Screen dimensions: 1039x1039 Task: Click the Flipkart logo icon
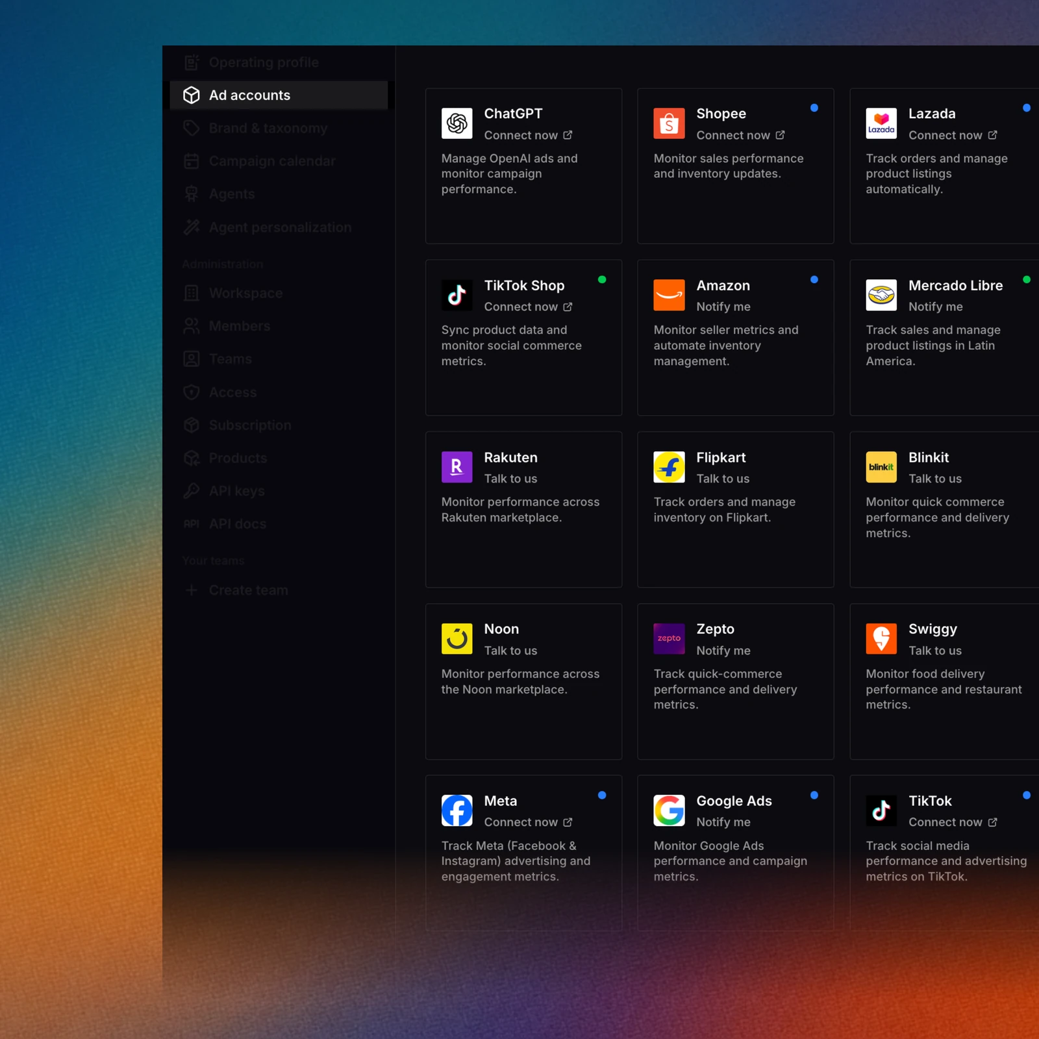tap(669, 467)
